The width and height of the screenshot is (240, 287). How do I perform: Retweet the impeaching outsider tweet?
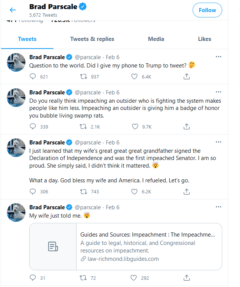pyautogui.click(x=83, y=127)
